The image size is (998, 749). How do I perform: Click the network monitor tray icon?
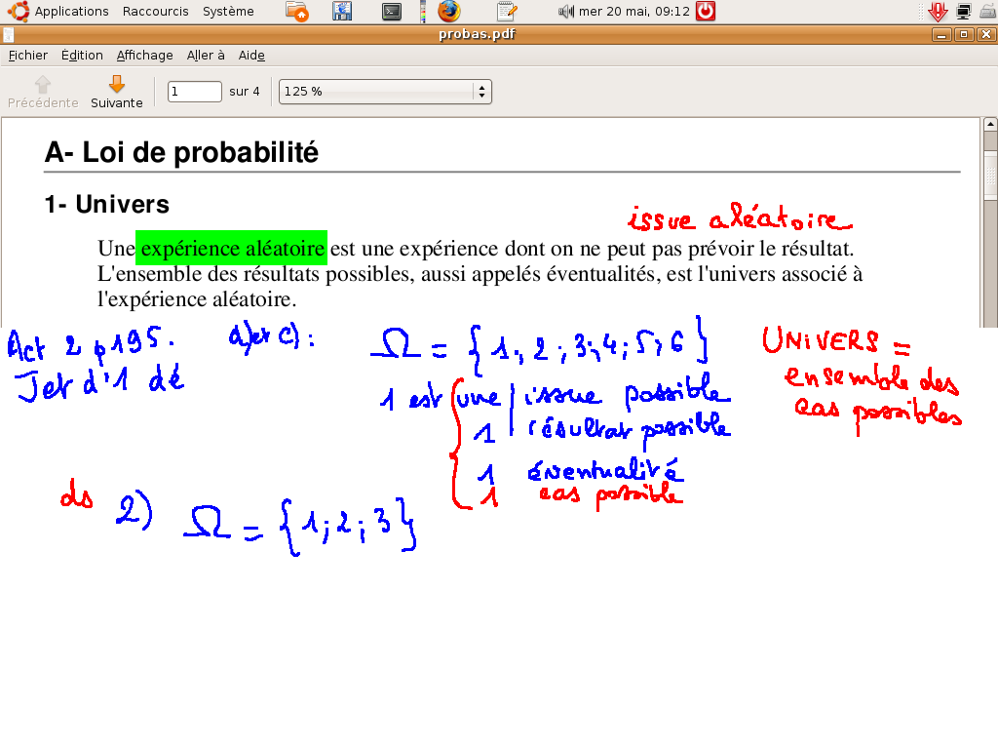964,12
